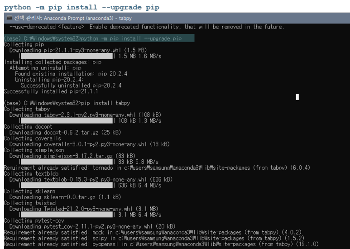Click 'Successfully uninstalled pip-20.2.4' line
350x249 pixels.
click(71, 86)
